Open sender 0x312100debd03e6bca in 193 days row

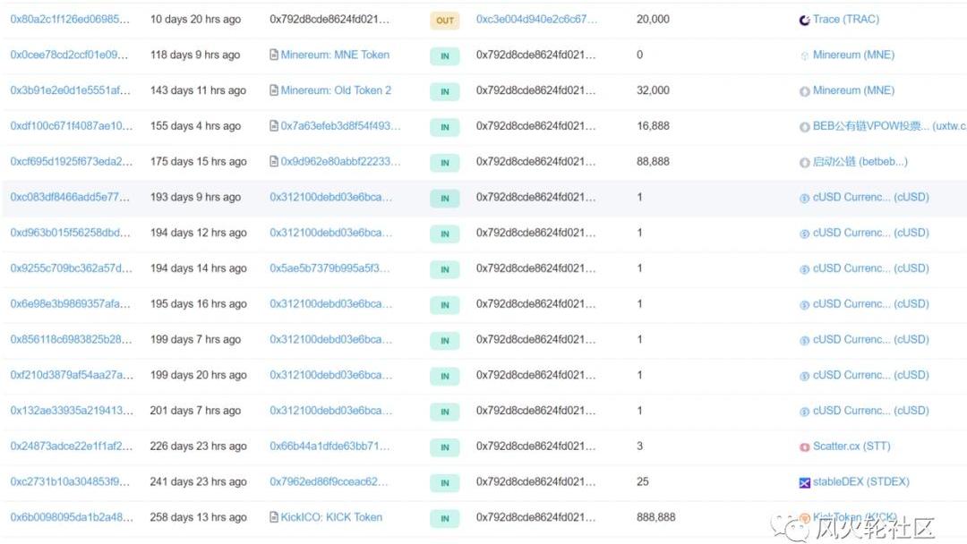point(330,197)
